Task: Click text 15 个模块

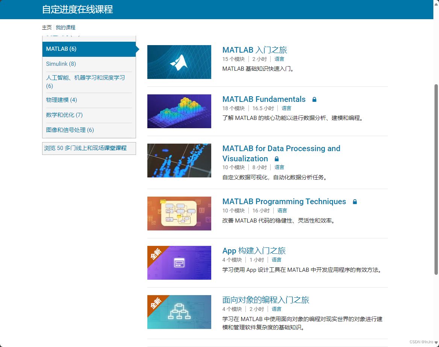Action: point(233,59)
